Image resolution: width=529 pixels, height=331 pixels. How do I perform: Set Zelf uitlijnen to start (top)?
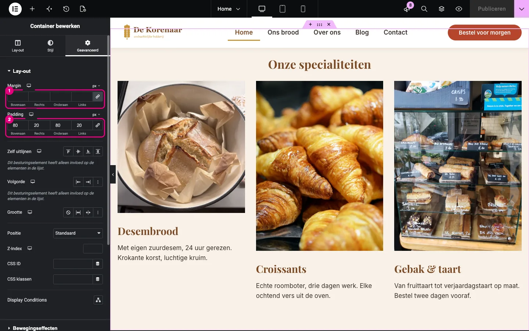point(68,152)
